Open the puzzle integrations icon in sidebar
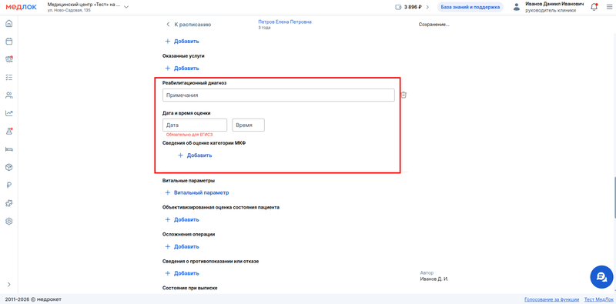The height and width of the screenshot is (304, 616). (9, 203)
